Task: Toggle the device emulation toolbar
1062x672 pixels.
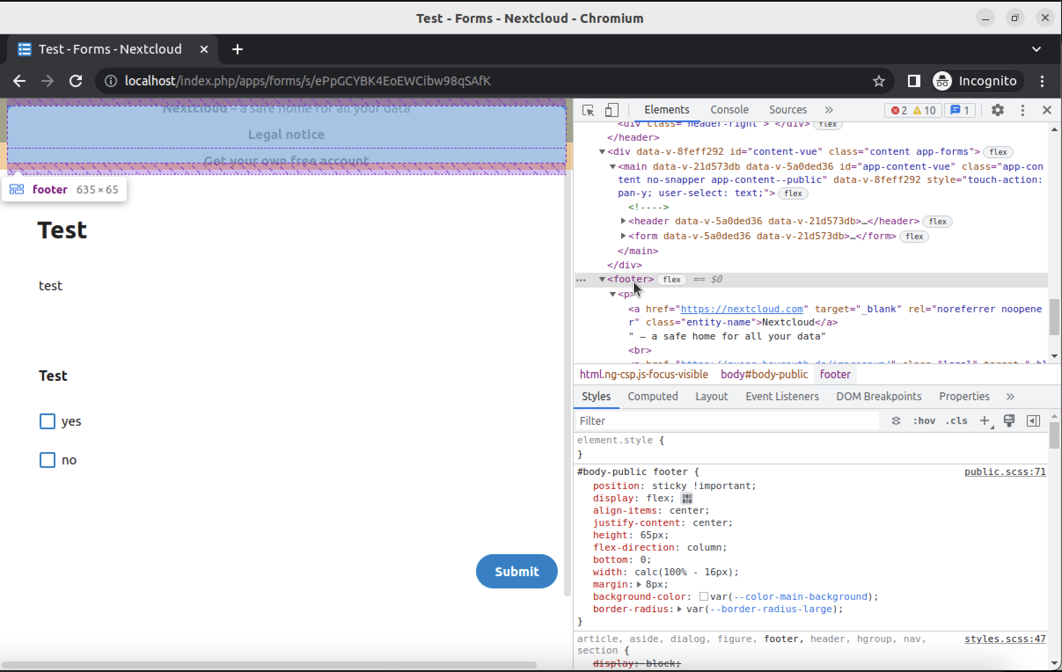Action: point(612,110)
